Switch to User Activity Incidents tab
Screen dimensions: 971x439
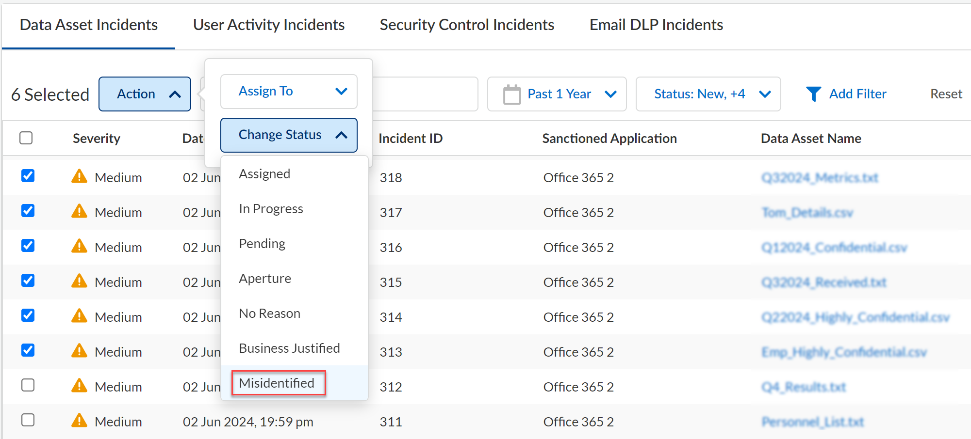pyautogui.click(x=269, y=25)
